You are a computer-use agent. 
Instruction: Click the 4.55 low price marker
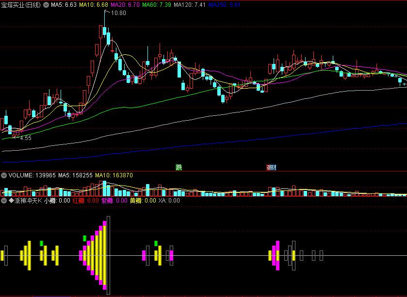pos(26,138)
